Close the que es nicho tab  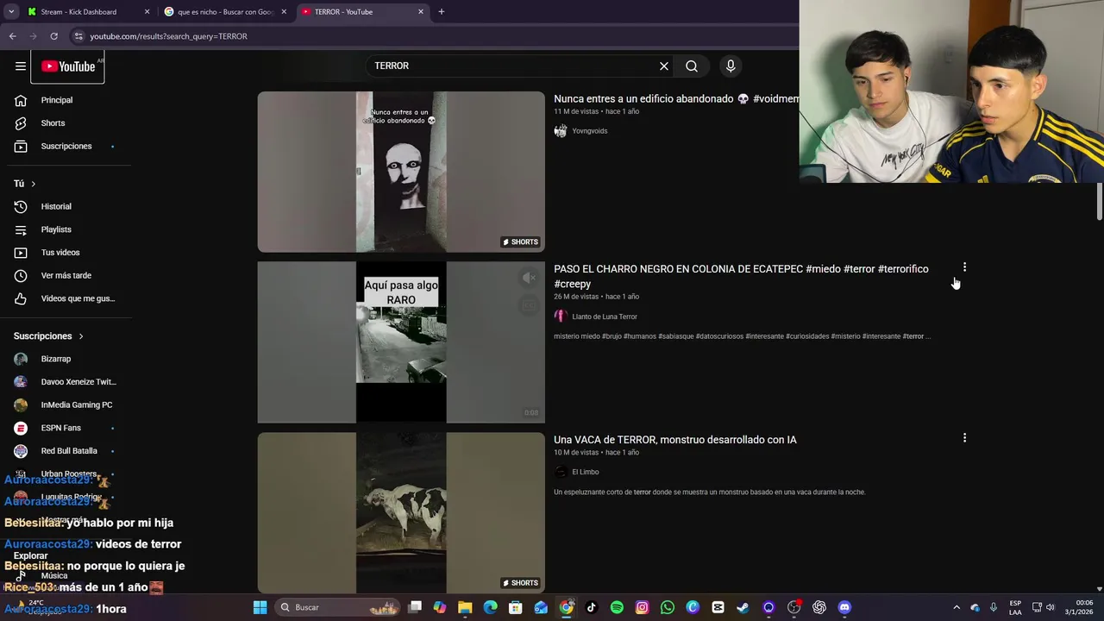pyautogui.click(x=284, y=12)
